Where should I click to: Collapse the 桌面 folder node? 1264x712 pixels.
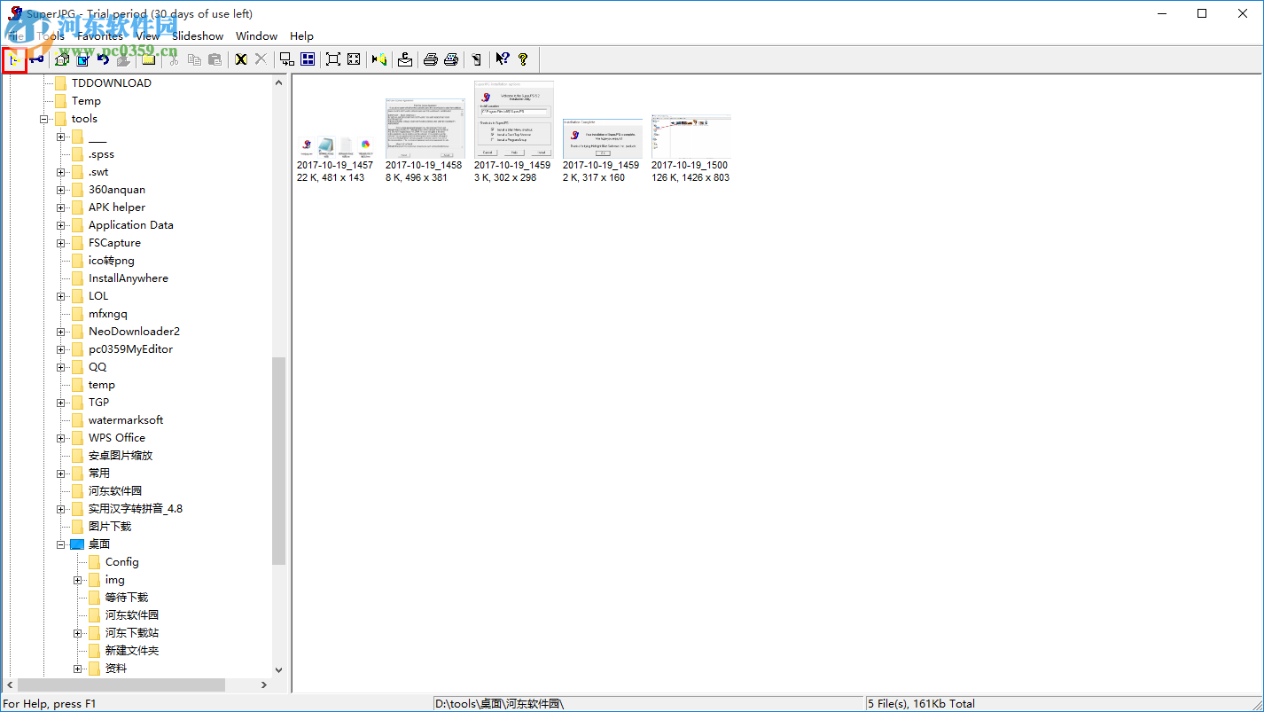[x=60, y=544]
